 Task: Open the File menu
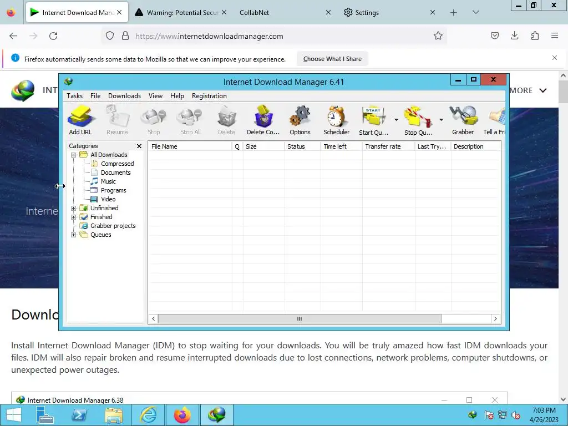[x=95, y=96]
